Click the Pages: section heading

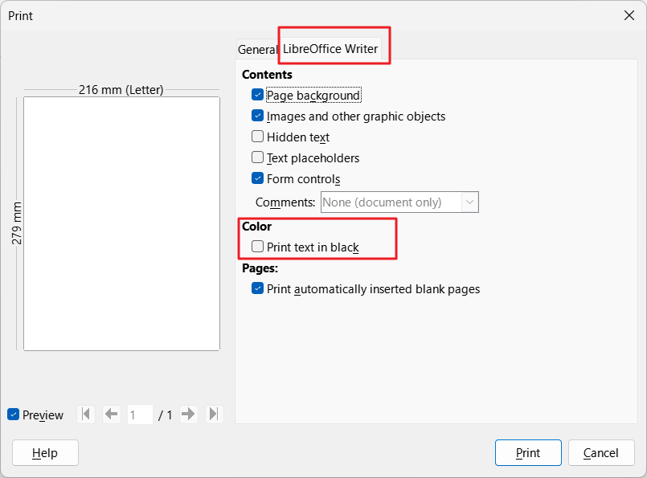(x=260, y=268)
